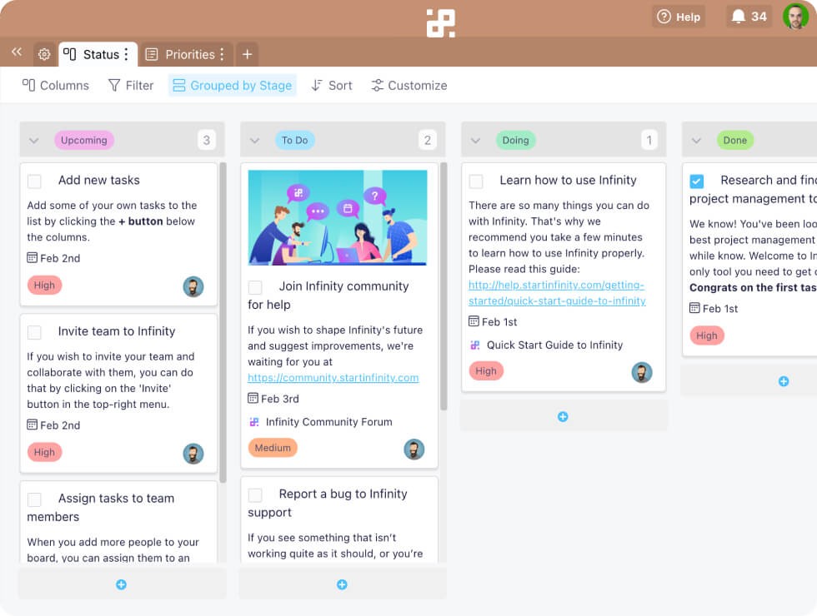Click the Upcoming column count 3
This screenshot has width=817, height=616.
point(207,140)
